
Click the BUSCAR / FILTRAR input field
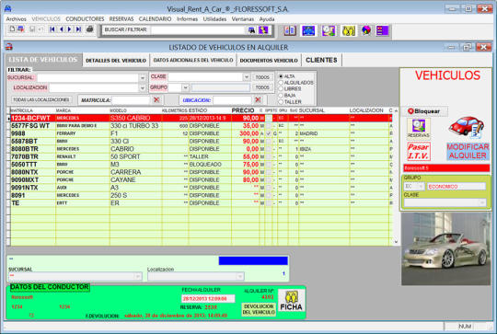198,30
